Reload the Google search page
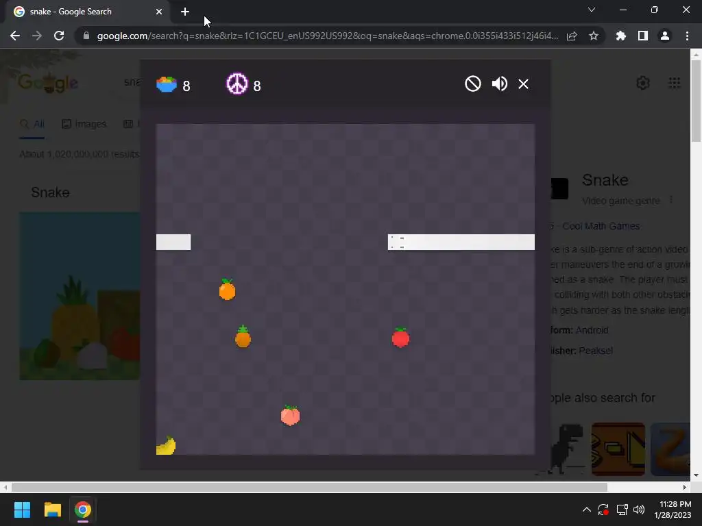 pos(59,36)
